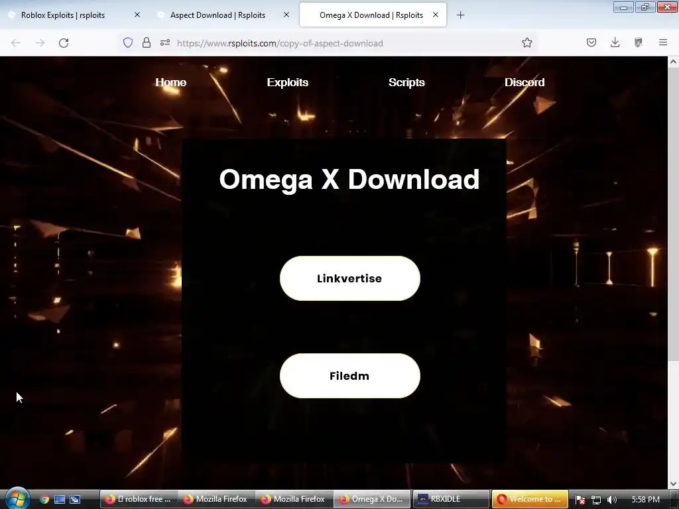Image resolution: width=679 pixels, height=509 pixels.
Task: Open the tracking protection shield icon
Action: pyautogui.click(x=128, y=42)
